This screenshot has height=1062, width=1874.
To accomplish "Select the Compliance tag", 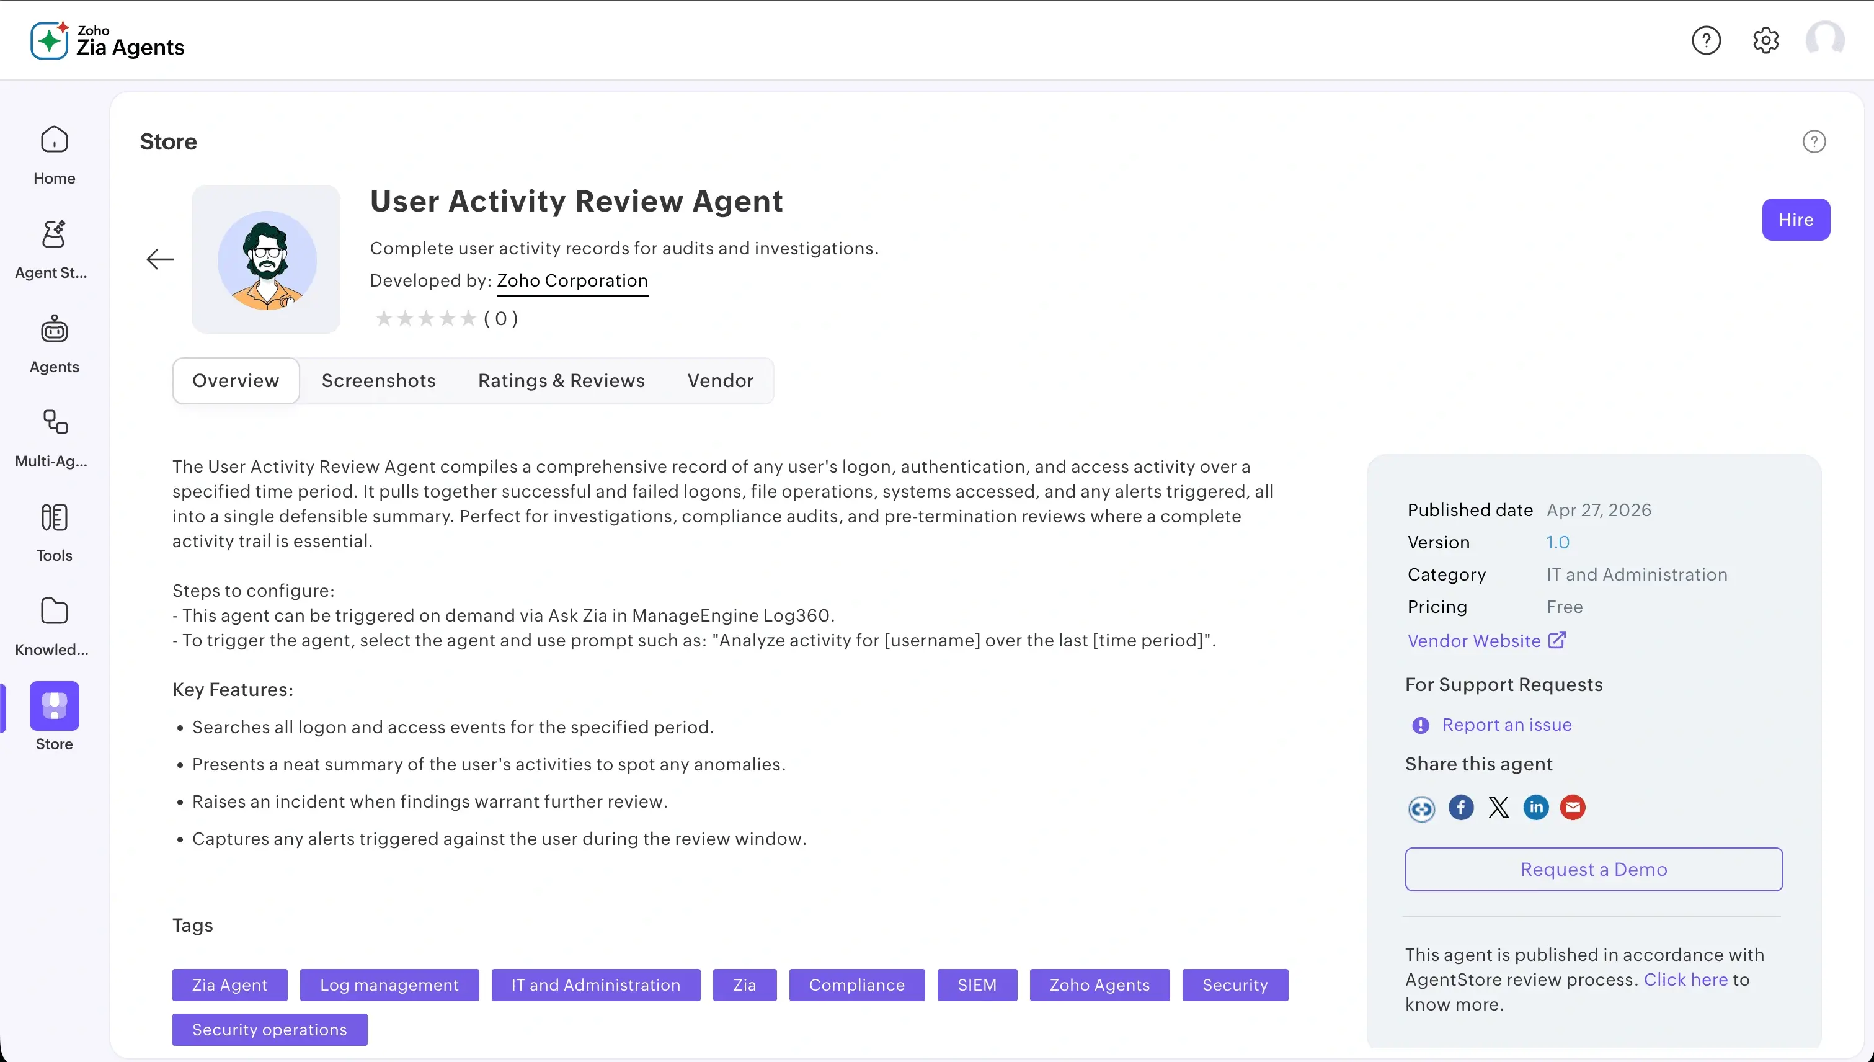I will [x=857, y=984].
